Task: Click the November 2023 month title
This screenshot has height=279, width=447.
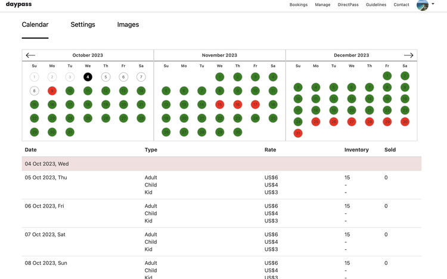Action: (219, 55)
